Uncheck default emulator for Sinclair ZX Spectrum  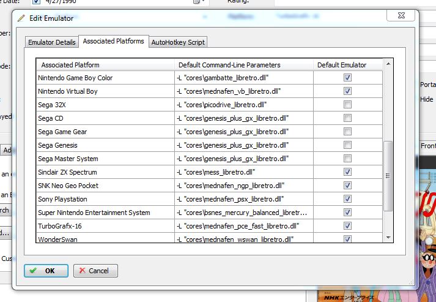(x=347, y=172)
